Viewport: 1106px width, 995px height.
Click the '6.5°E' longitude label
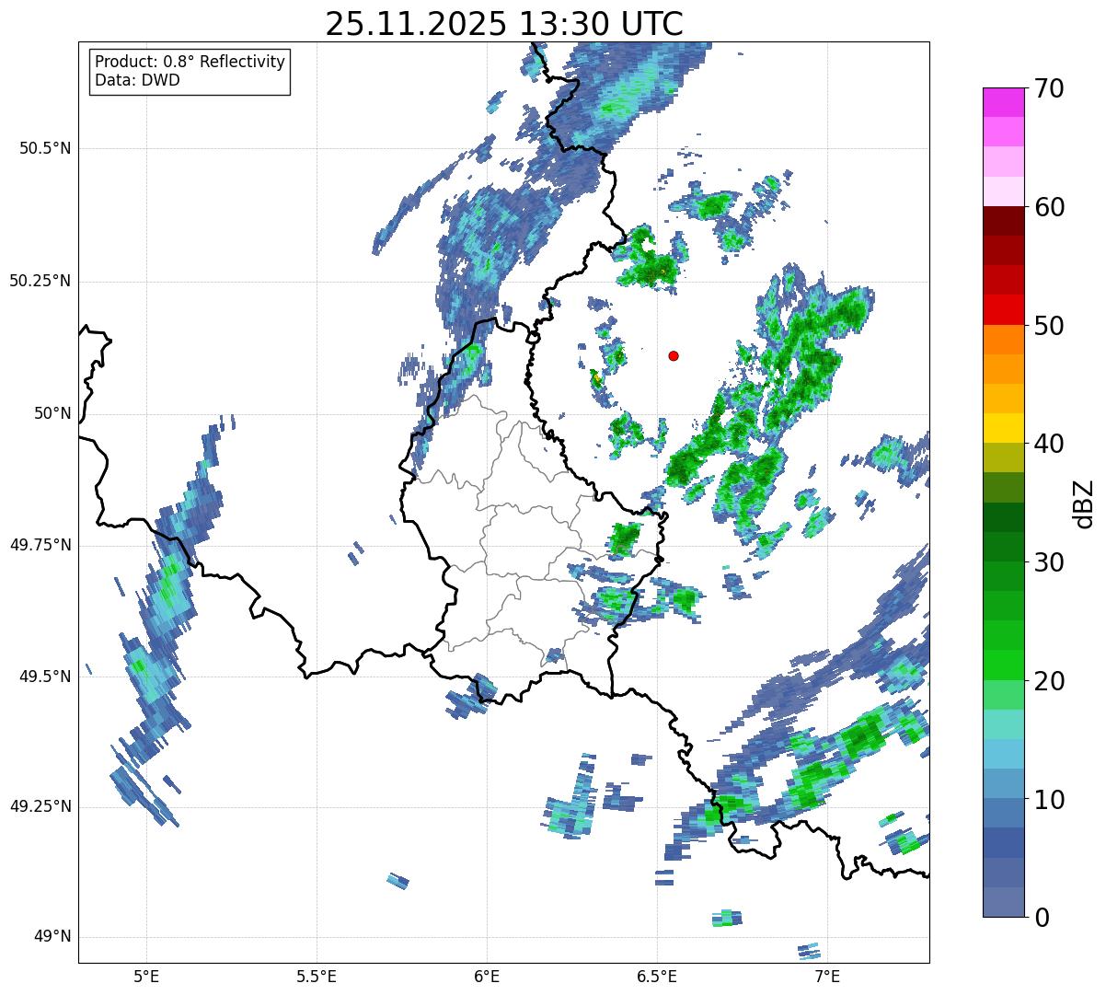click(657, 976)
